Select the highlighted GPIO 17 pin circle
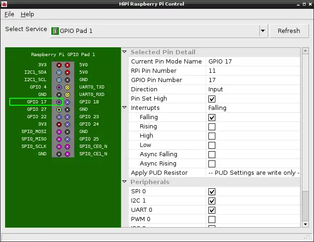Screen dimensions: 314x242 pyautogui.click(x=59, y=102)
